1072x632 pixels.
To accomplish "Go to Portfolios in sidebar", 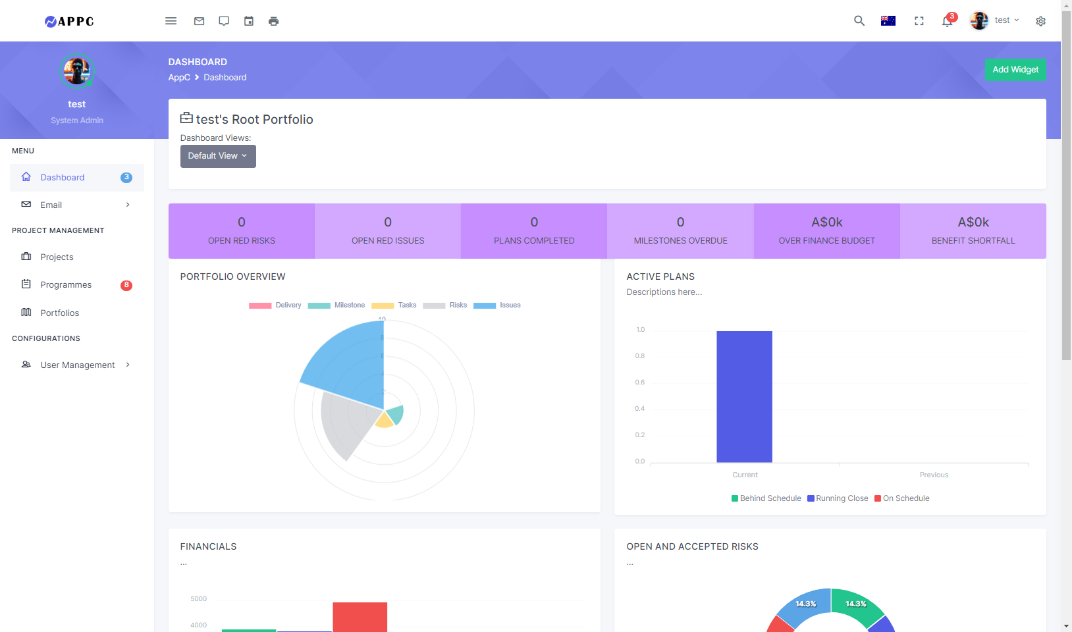I will (x=59, y=313).
